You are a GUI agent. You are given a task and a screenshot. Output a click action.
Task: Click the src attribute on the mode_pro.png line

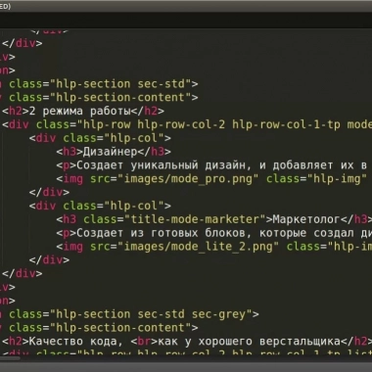100,179
